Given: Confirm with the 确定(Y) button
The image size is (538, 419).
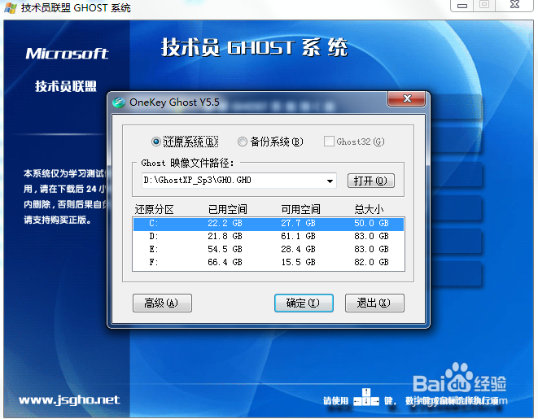Looking at the screenshot, I should tap(304, 303).
